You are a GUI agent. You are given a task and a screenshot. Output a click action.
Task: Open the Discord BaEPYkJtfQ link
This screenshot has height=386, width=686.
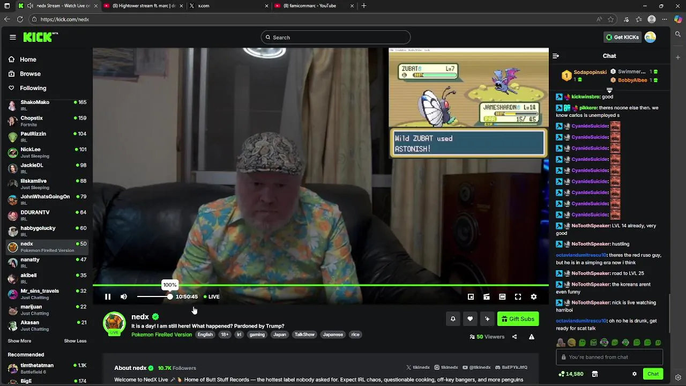(x=511, y=368)
